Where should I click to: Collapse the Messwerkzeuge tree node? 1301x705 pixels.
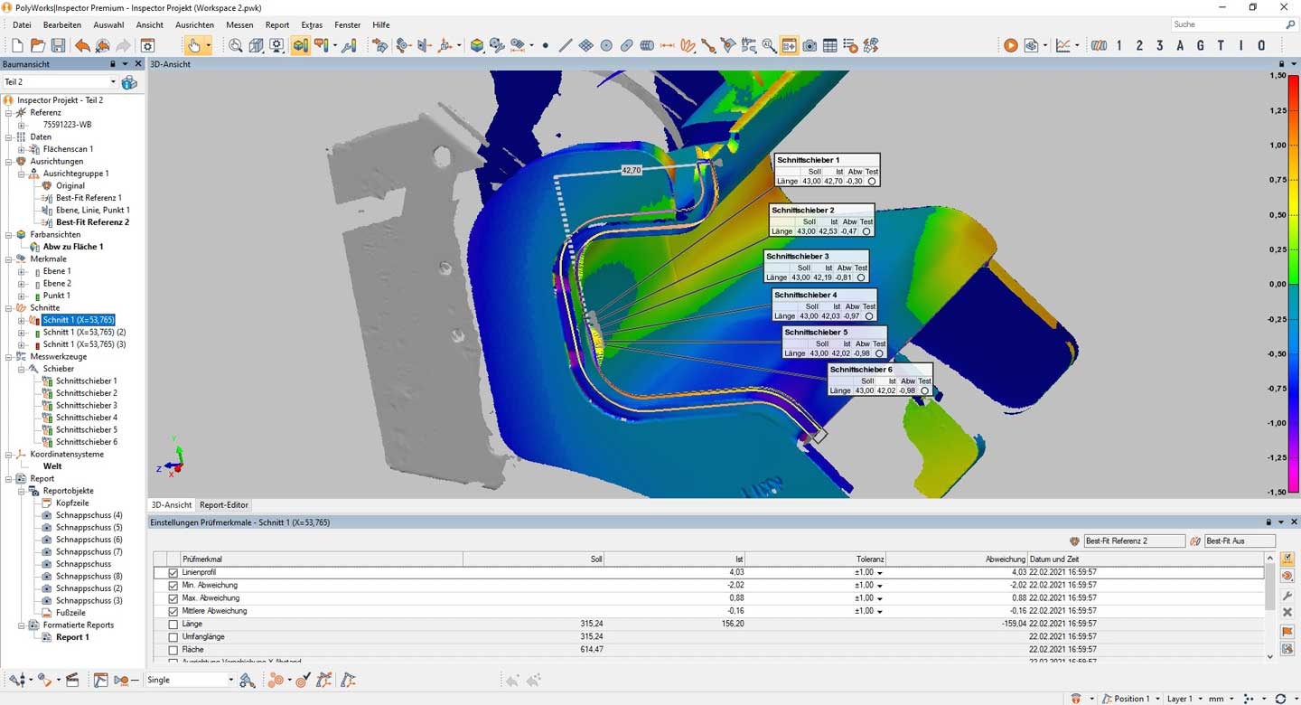click(x=9, y=357)
